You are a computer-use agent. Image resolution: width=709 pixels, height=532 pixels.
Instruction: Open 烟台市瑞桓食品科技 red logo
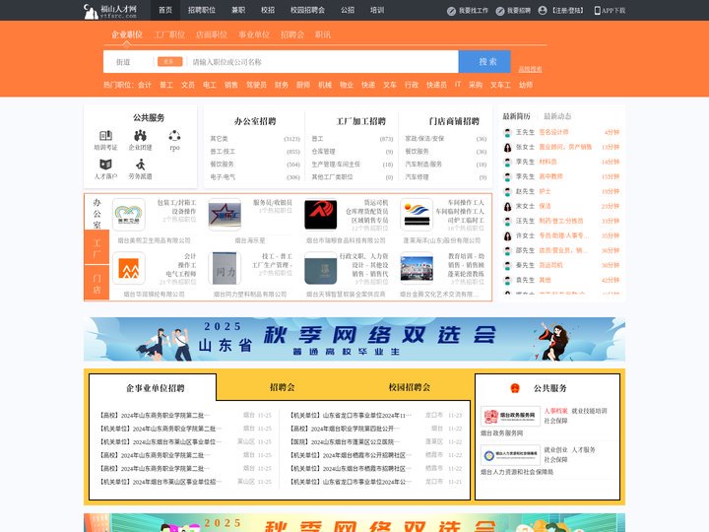tap(321, 215)
